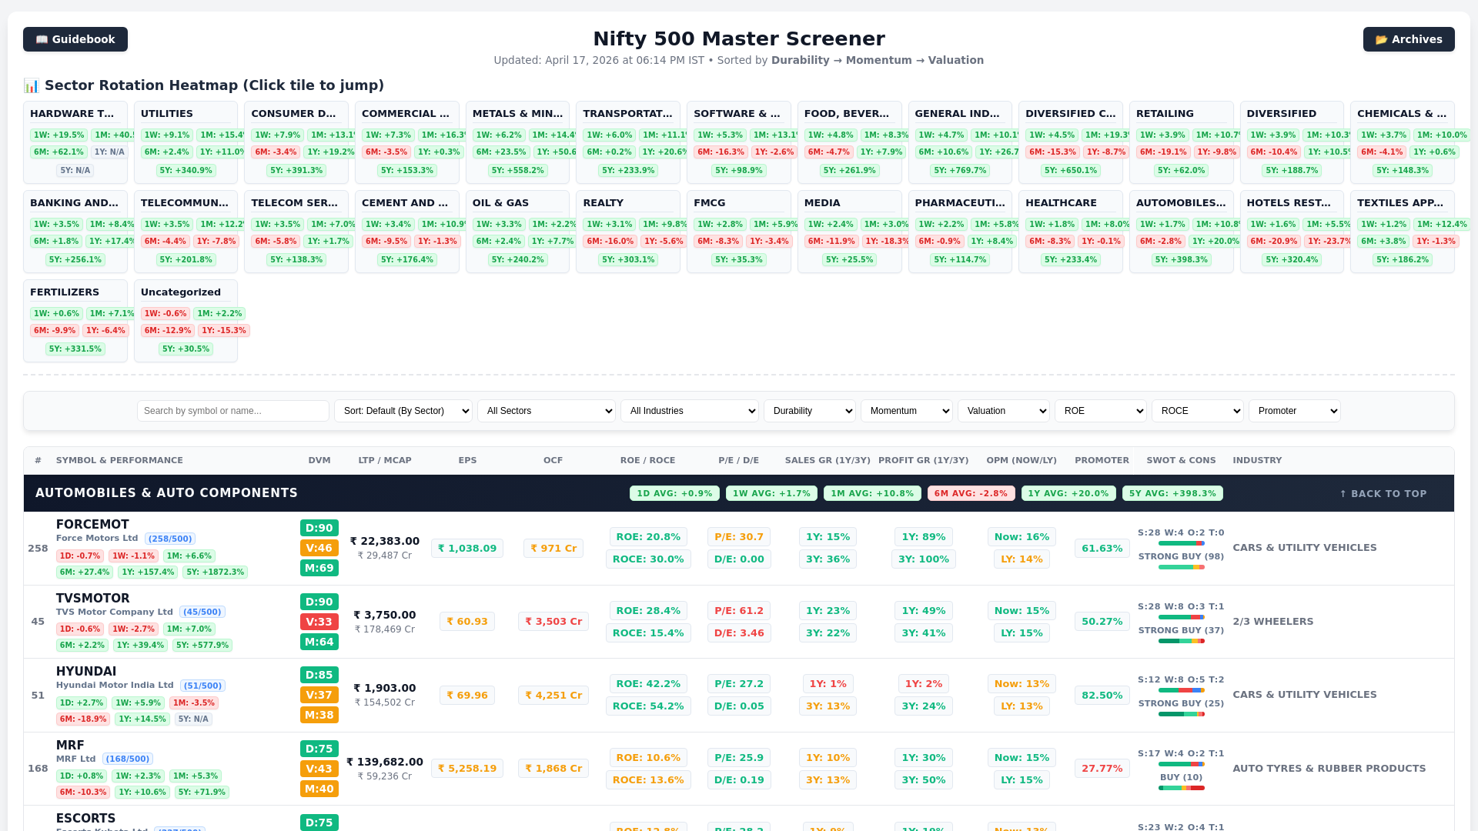Screen dimensions: 1478x831
Task: Click the FORCEMOT STRONG BUY (98) rating
Action: pyautogui.click(x=1181, y=557)
